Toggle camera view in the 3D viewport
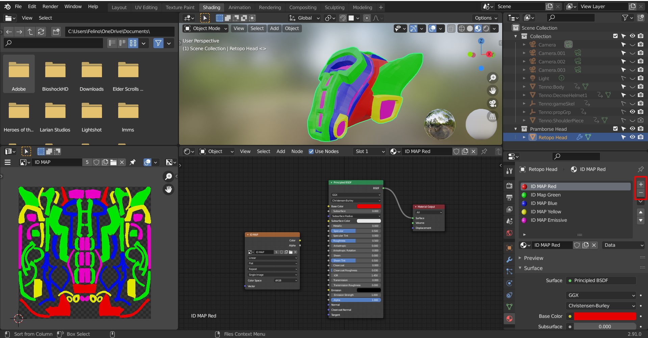The height and width of the screenshot is (338, 648). [x=493, y=103]
